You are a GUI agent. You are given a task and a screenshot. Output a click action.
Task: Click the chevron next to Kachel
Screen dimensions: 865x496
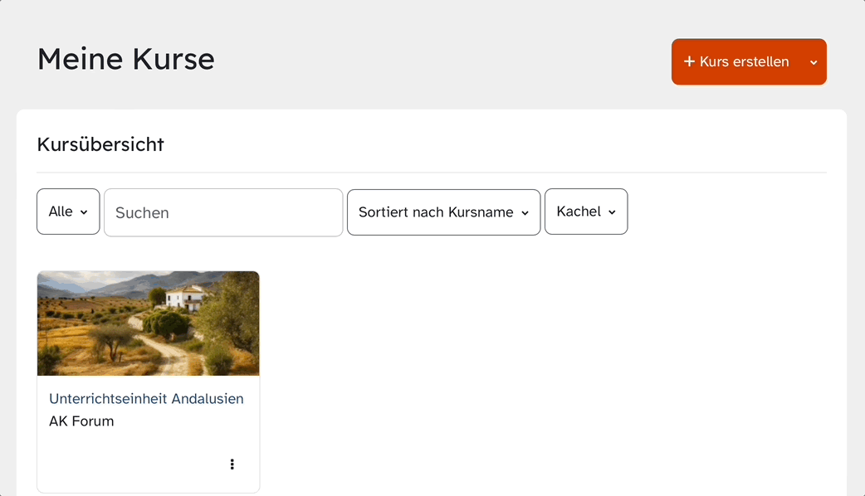pos(612,212)
